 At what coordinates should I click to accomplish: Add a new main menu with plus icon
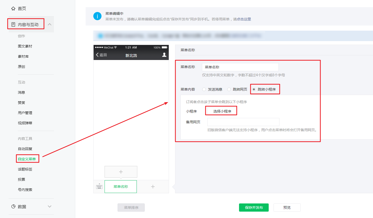tap(153, 187)
